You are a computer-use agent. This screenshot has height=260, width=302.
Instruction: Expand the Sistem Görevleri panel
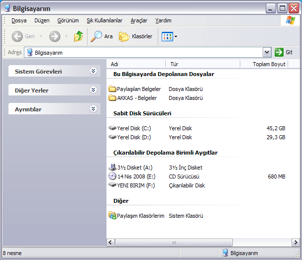click(x=93, y=71)
